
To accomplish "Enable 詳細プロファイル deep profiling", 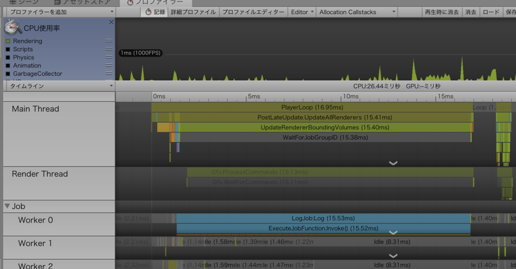I will 193,12.
